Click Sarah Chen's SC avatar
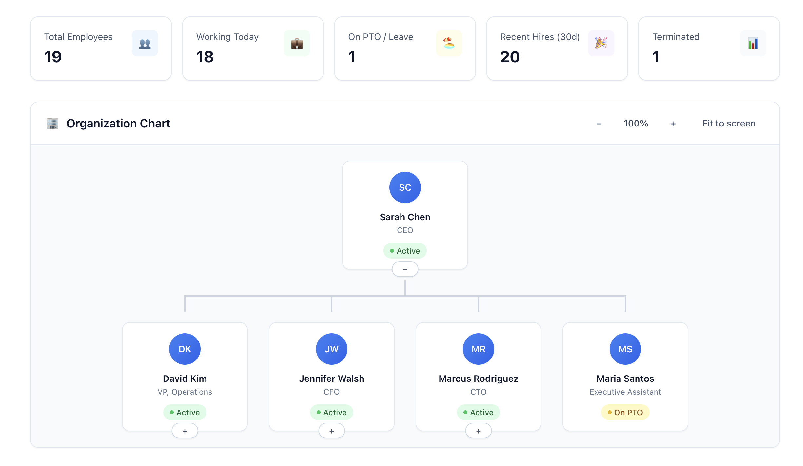The image size is (803, 466). [x=405, y=187]
